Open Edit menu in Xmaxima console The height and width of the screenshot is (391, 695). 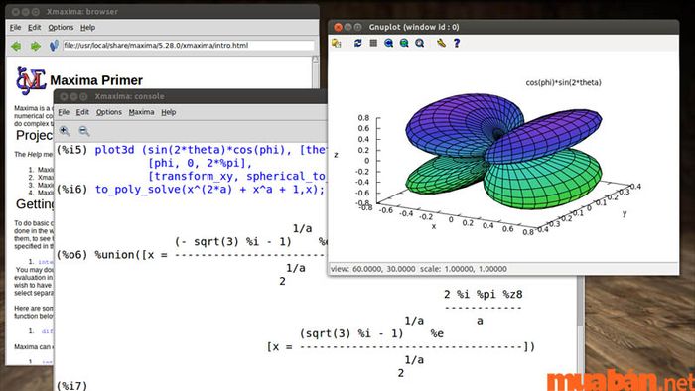[82, 112]
